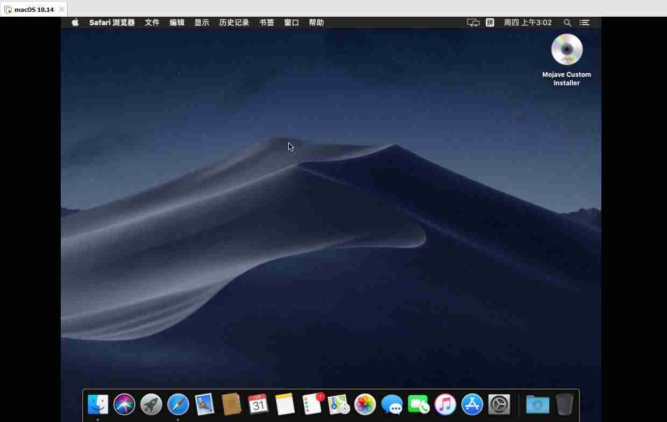
Task: Launch Siri from the Dock
Action: pos(124,404)
